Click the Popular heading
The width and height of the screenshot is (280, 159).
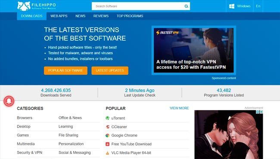click(x=115, y=108)
